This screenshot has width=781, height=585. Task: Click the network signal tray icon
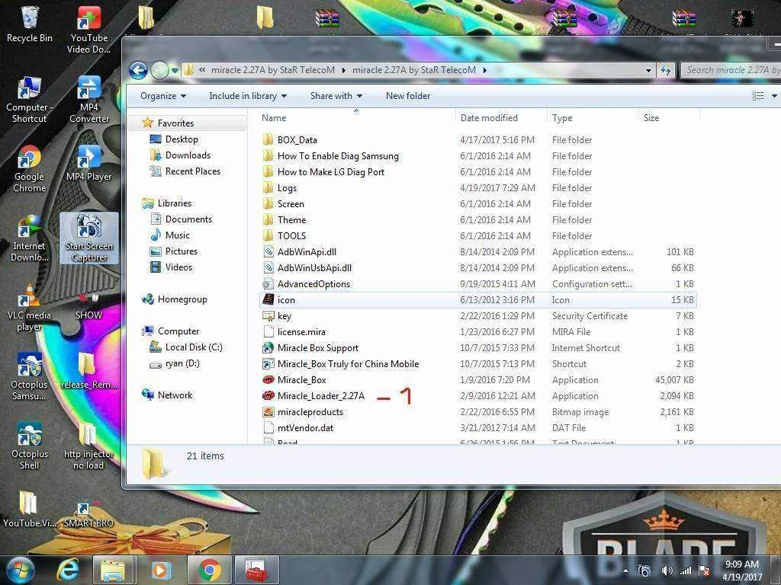(686, 571)
